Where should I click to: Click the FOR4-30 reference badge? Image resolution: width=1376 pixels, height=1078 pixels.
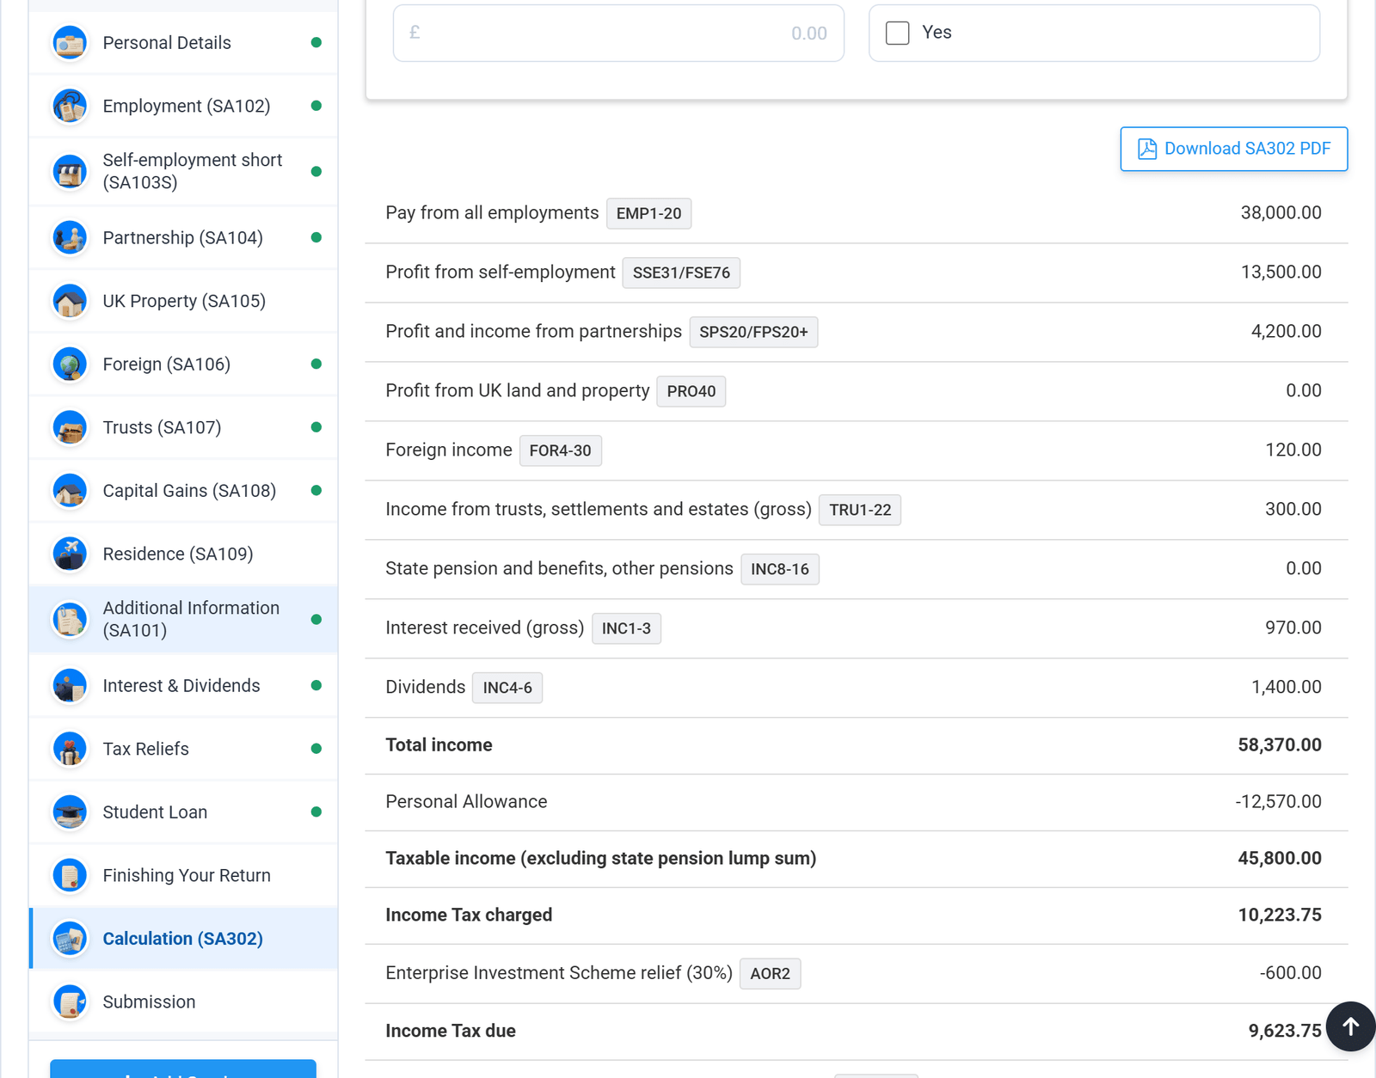pyautogui.click(x=561, y=450)
